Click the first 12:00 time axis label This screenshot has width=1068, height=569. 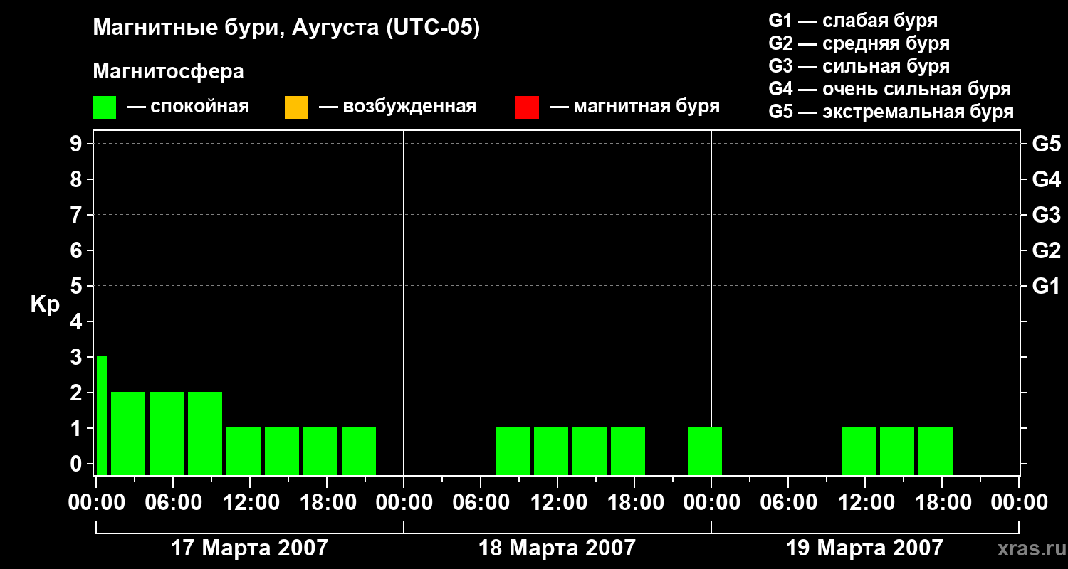pyautogui.click(x=249, y=503)
